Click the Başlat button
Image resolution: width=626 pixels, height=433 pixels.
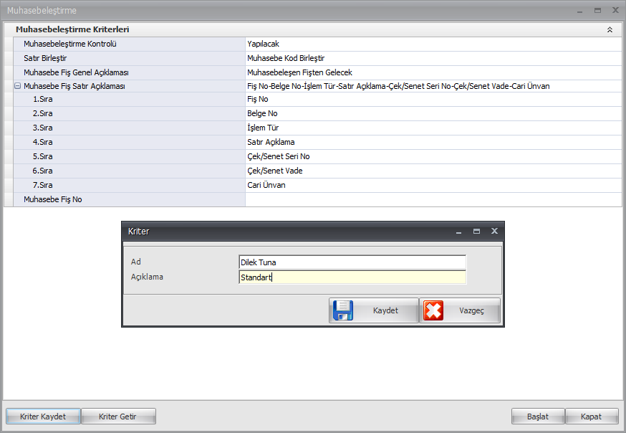click(x=537, y=417)
